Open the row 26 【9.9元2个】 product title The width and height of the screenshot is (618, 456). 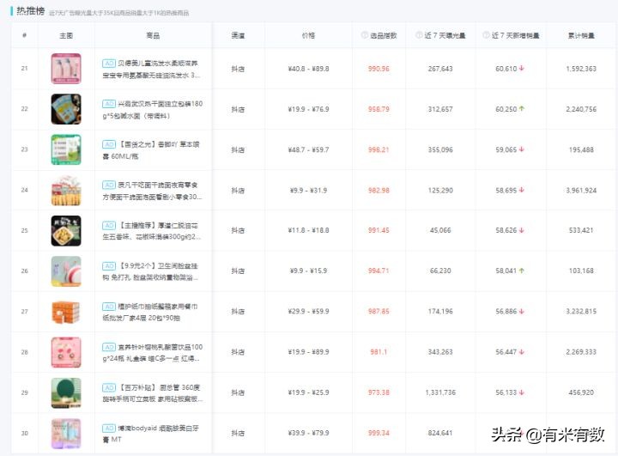pos(150,271)
